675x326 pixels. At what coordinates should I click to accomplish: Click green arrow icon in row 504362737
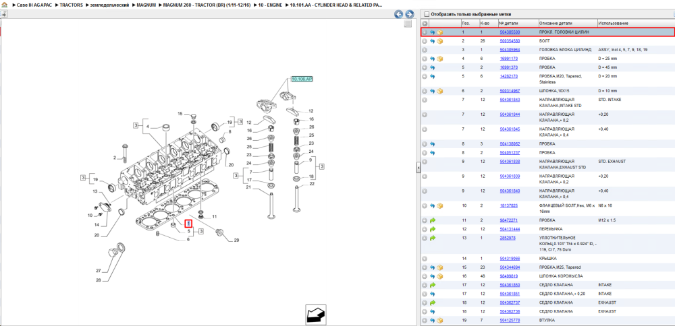click(x=432, y=302)
